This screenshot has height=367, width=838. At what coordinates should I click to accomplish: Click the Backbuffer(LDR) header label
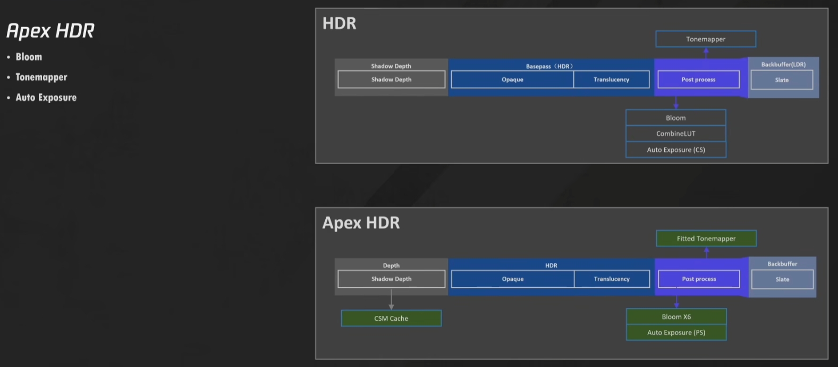click(783, 64)
